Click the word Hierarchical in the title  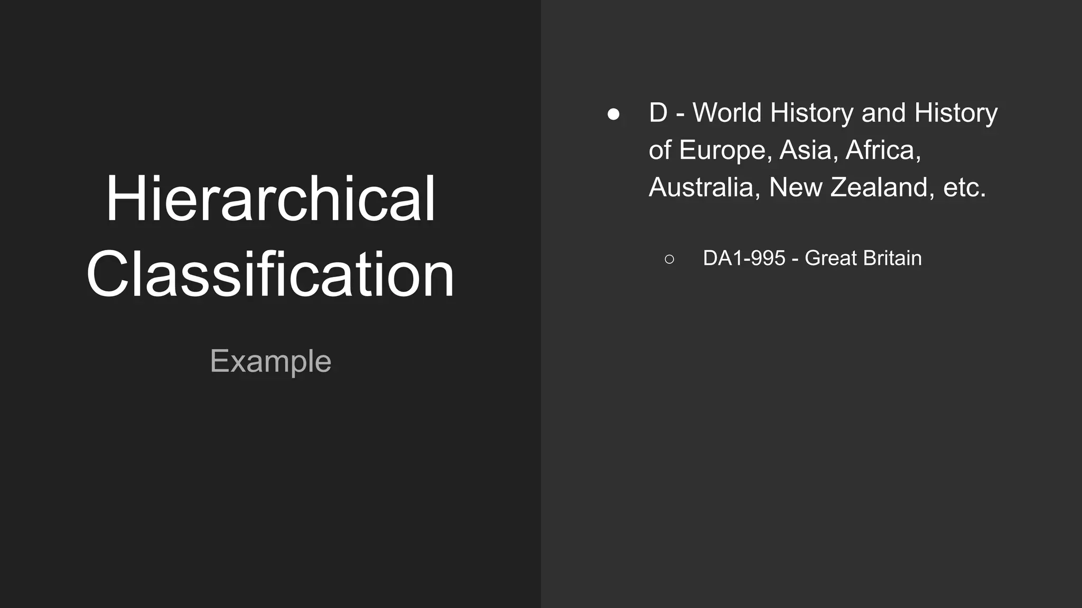[270, 199]
